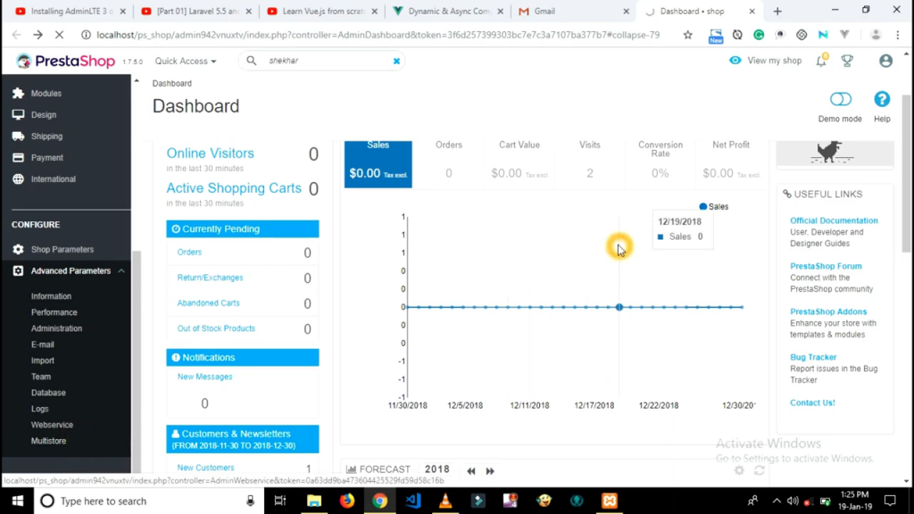Open the Quick Access dropdown
This screenshot has height=514, width=914.
pyautogui.click(x=186, y=62)
